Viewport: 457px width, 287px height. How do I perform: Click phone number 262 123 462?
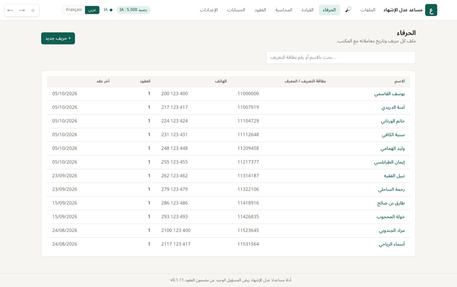click(x=174, y=176)
